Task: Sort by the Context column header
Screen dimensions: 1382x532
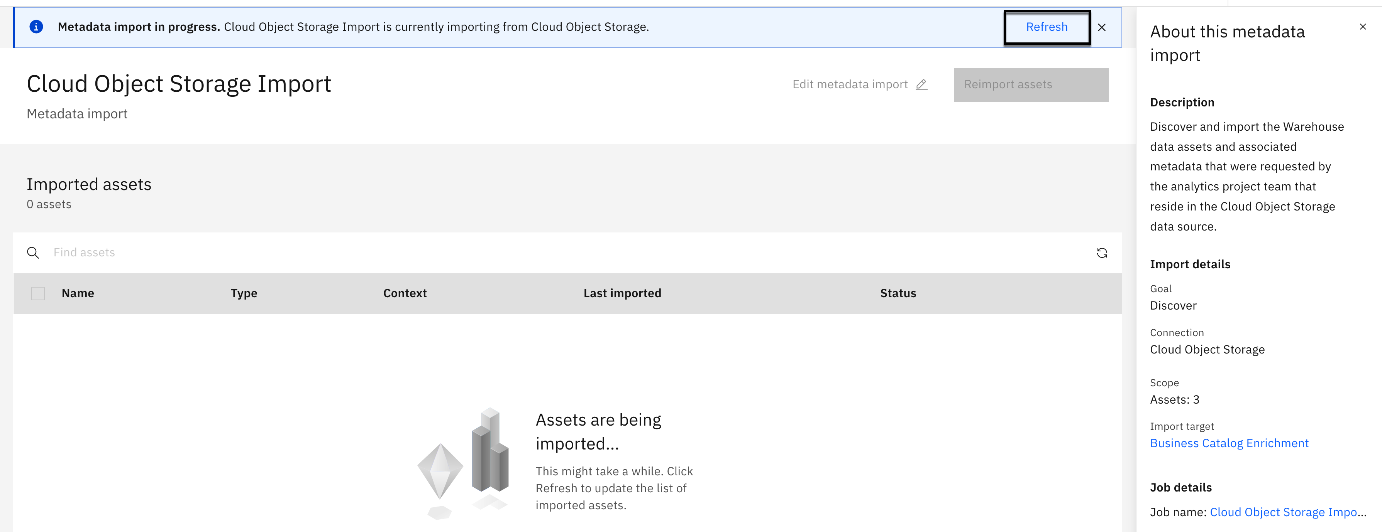Action: [x=405, y=294]
